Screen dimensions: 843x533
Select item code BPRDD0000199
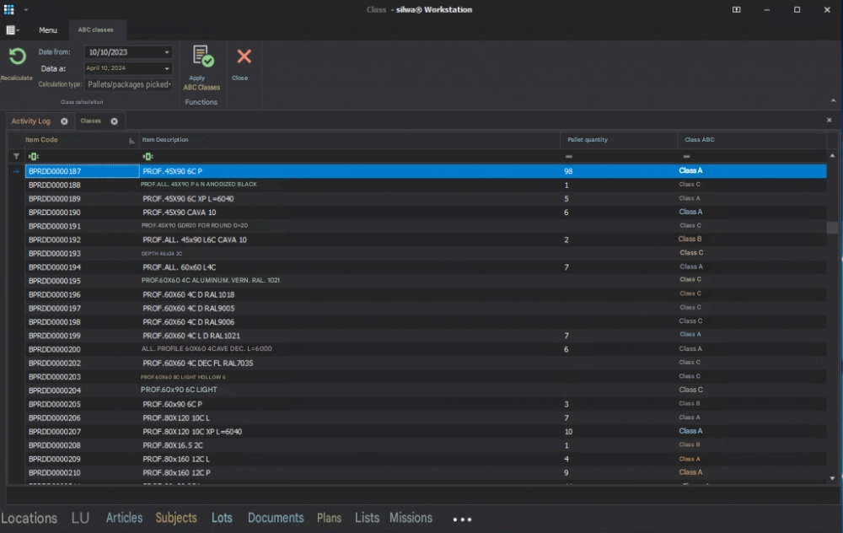[55, 336]
